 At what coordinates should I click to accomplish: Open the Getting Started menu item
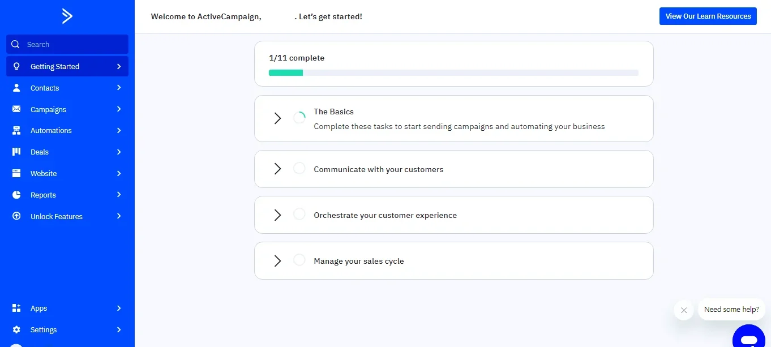tap(67, 66)
